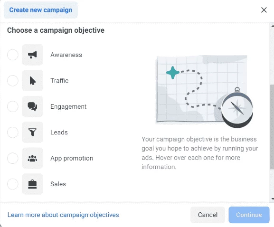Click the Cancel button
This screenshot has width=274, height=227.
(x=208, y=215)
